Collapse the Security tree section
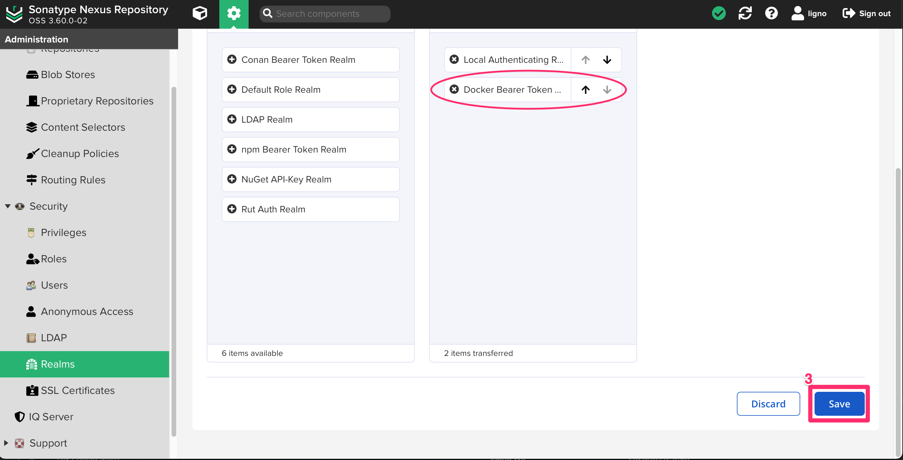The height and width of the screenshot is (460, 903). click(8, 206)
